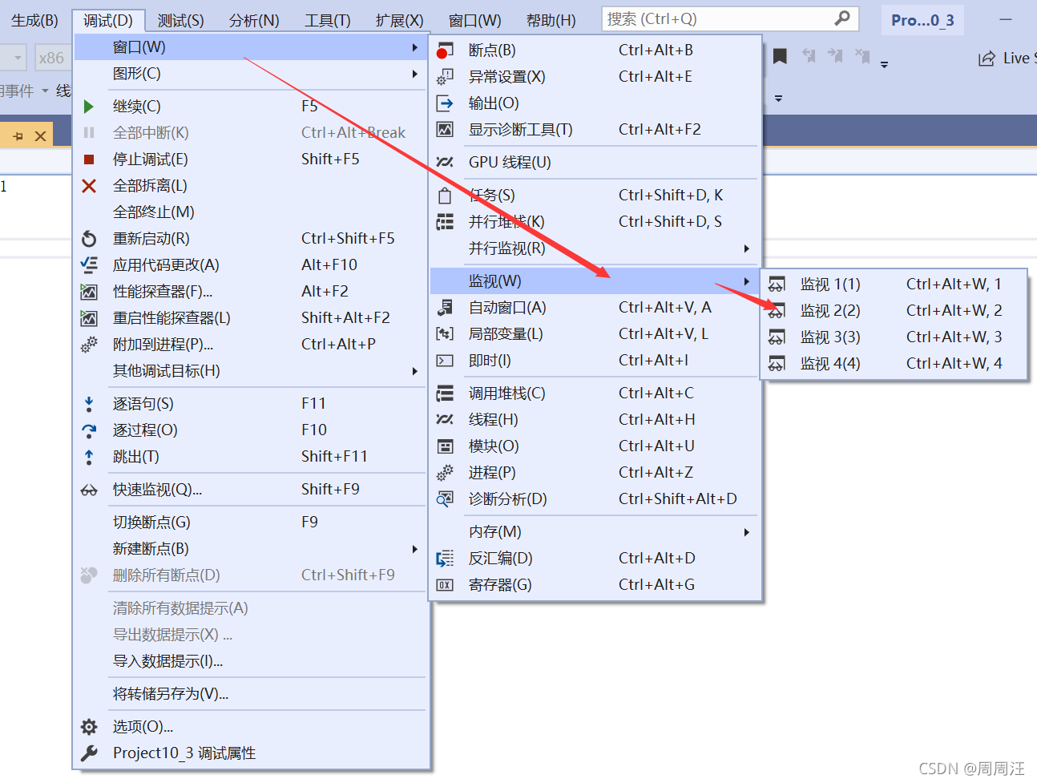This screenshot has height=783, width=1037.
Task: Toggle the pin icon on the document tab
Action: click(18, 136)
